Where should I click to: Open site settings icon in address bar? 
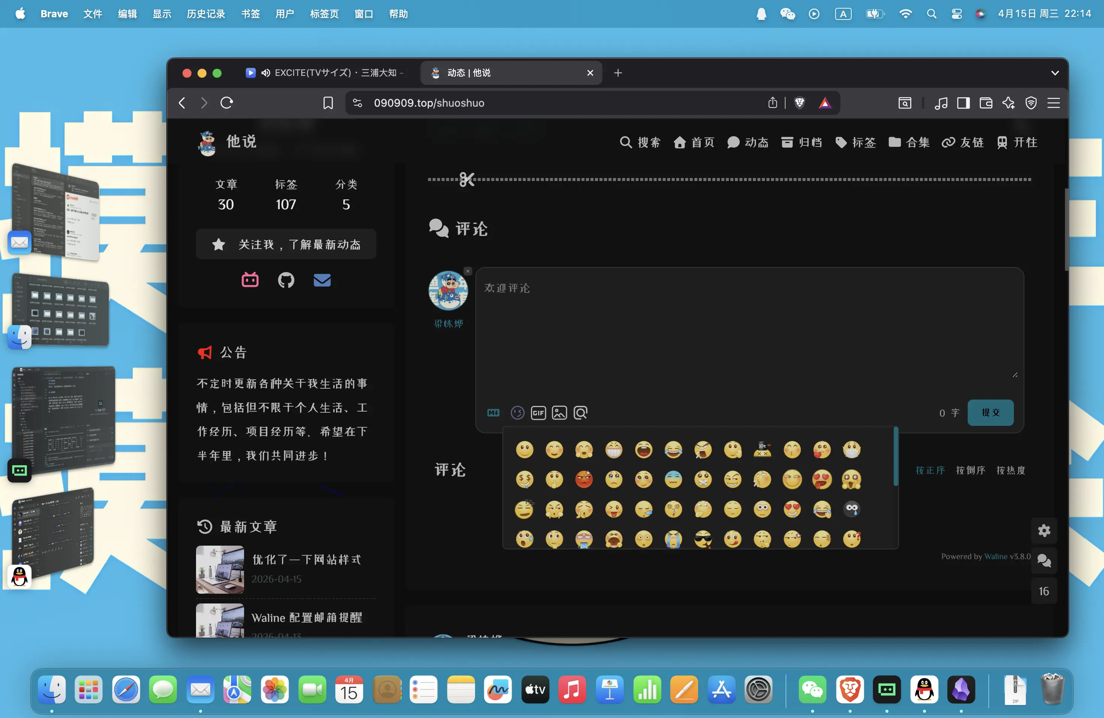click(357, 103)
